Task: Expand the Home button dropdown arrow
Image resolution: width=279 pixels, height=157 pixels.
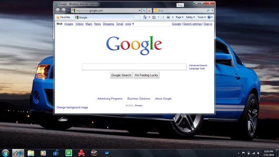Action: tap(149, 17)
